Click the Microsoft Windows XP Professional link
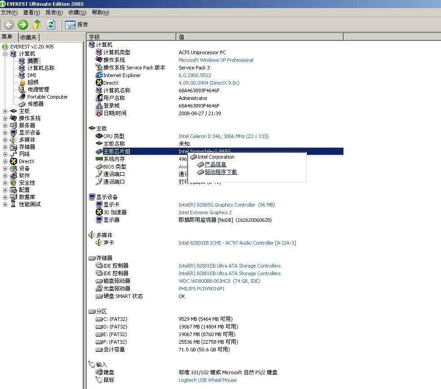441x389 pixels. click(x=216, y=60)
